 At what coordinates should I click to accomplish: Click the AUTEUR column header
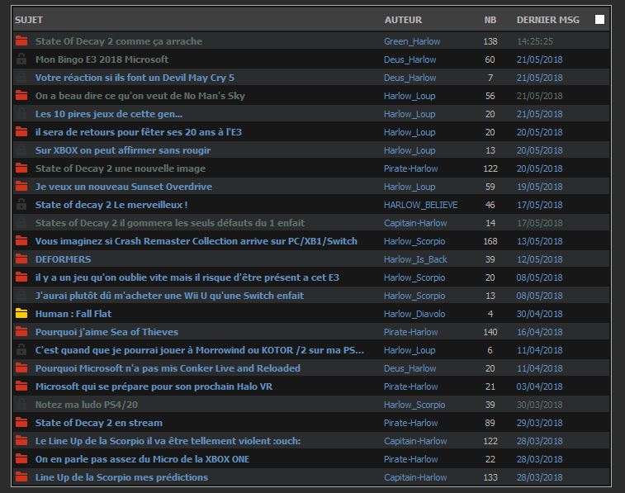[x=403, y=20]
